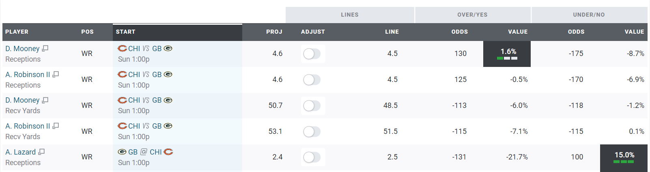Sort by LINE column header
This screenshot has height=172, width=650.
392,32
